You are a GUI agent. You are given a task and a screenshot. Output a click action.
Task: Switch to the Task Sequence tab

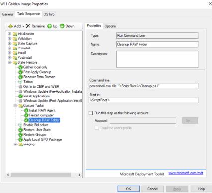click(x=28, y=14)
